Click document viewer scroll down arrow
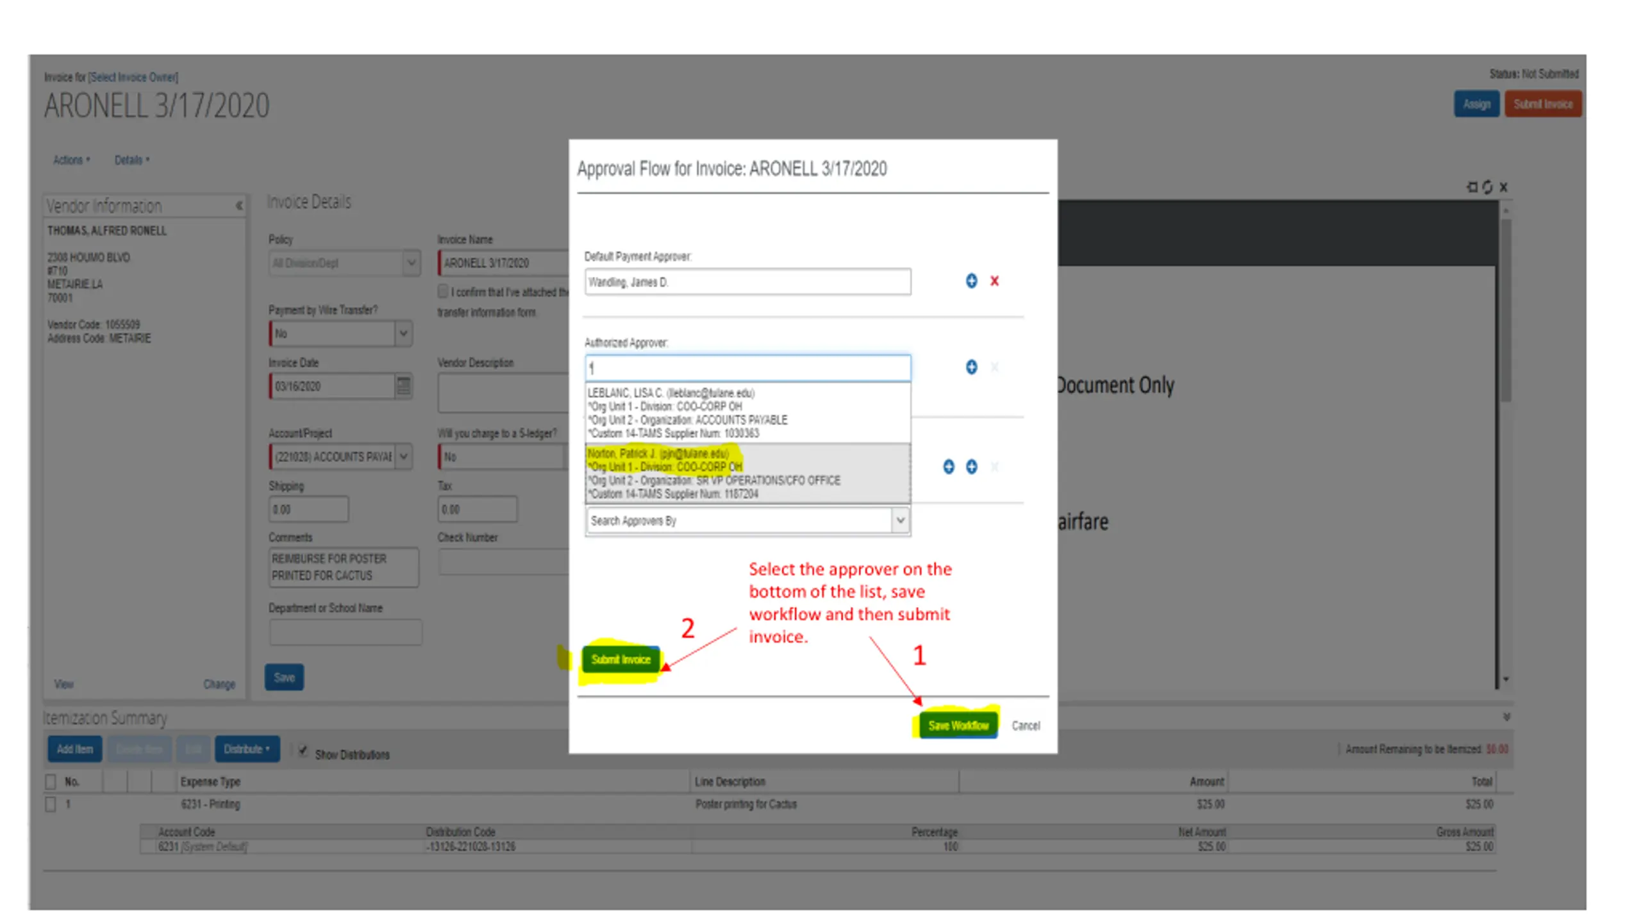 [x=1506, y=679]
